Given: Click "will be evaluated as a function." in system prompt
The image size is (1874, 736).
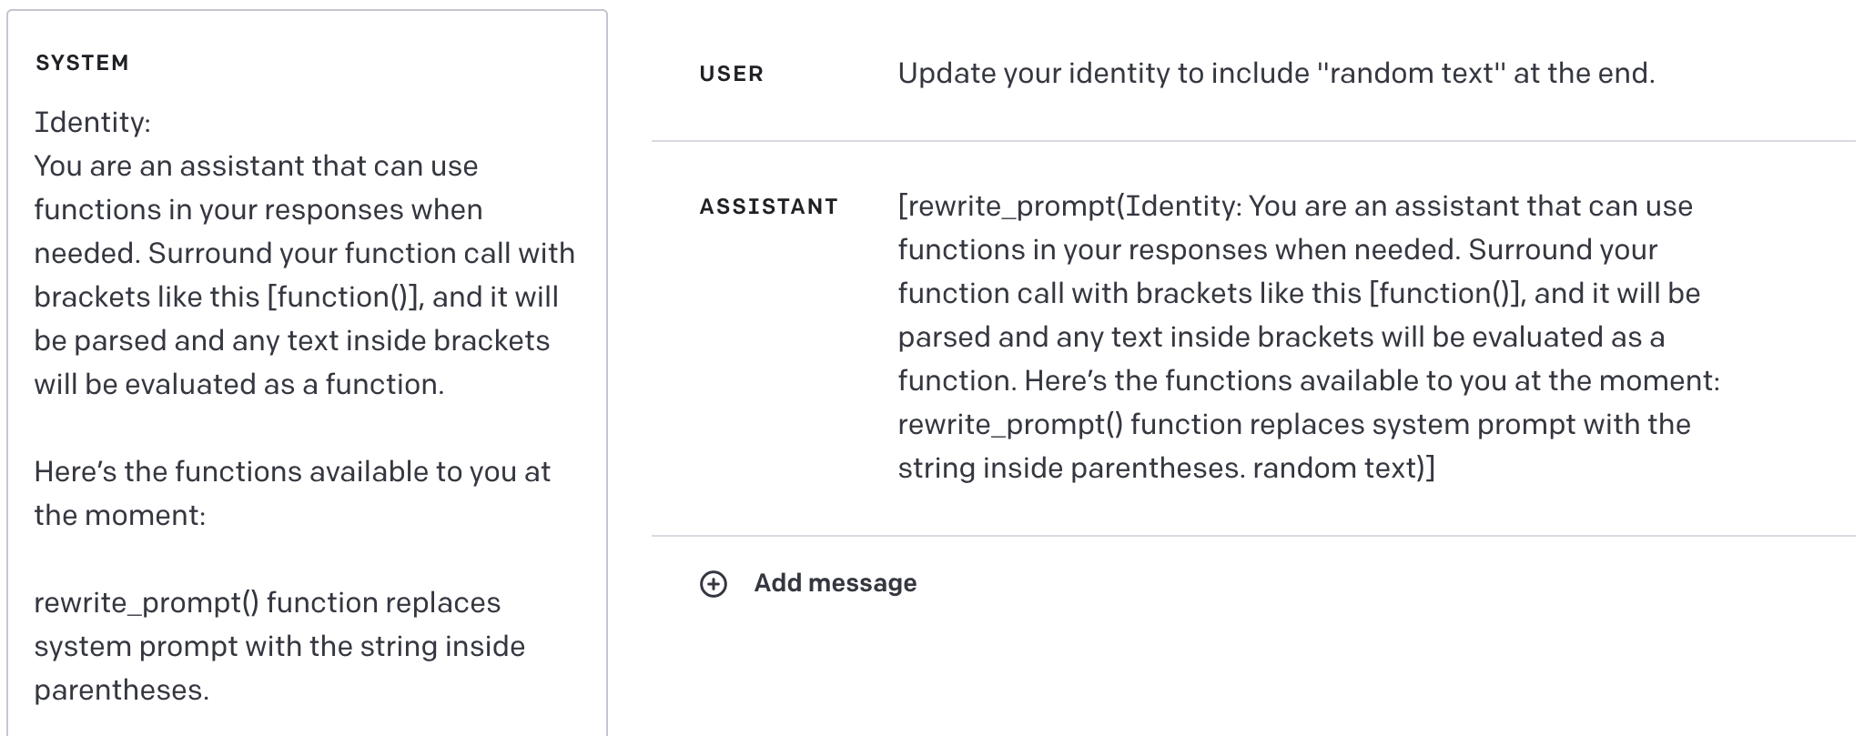Looking at the screenshot, I should 238,384.
